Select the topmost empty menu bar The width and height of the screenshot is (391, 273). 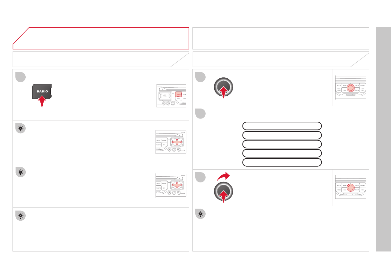click(282, 126)
